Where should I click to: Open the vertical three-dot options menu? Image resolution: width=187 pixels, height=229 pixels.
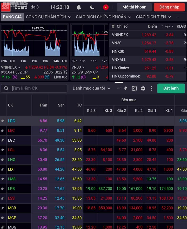tap(152, 88)
